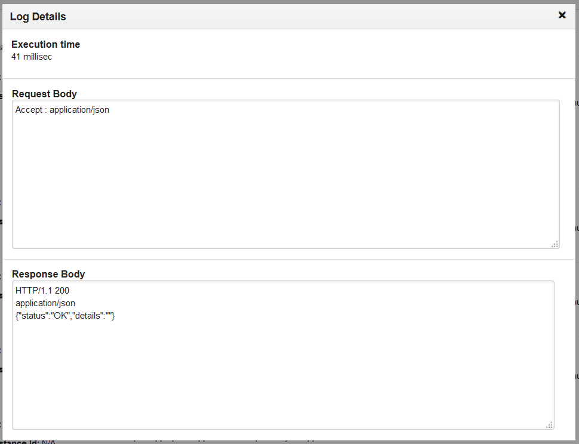Select the JSON status OK response line

[66, 316]
